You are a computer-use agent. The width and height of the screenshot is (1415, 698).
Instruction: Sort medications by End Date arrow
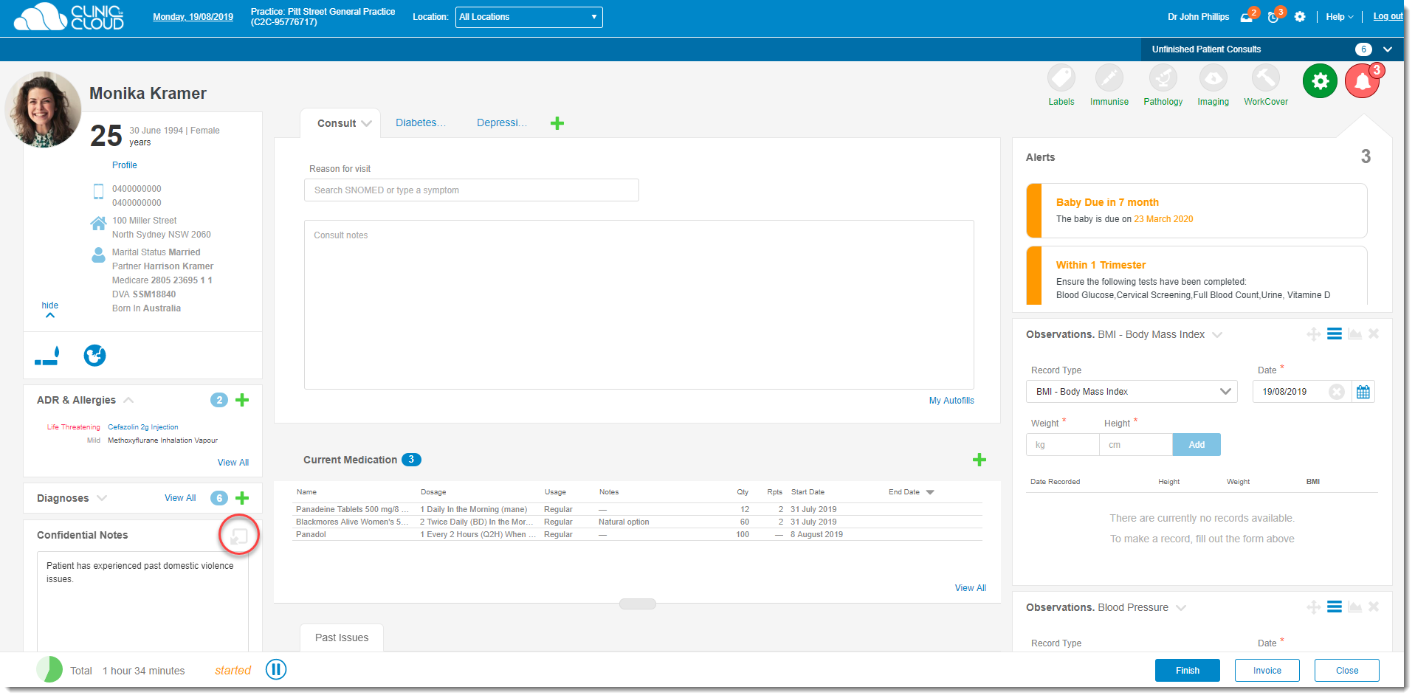930,492
